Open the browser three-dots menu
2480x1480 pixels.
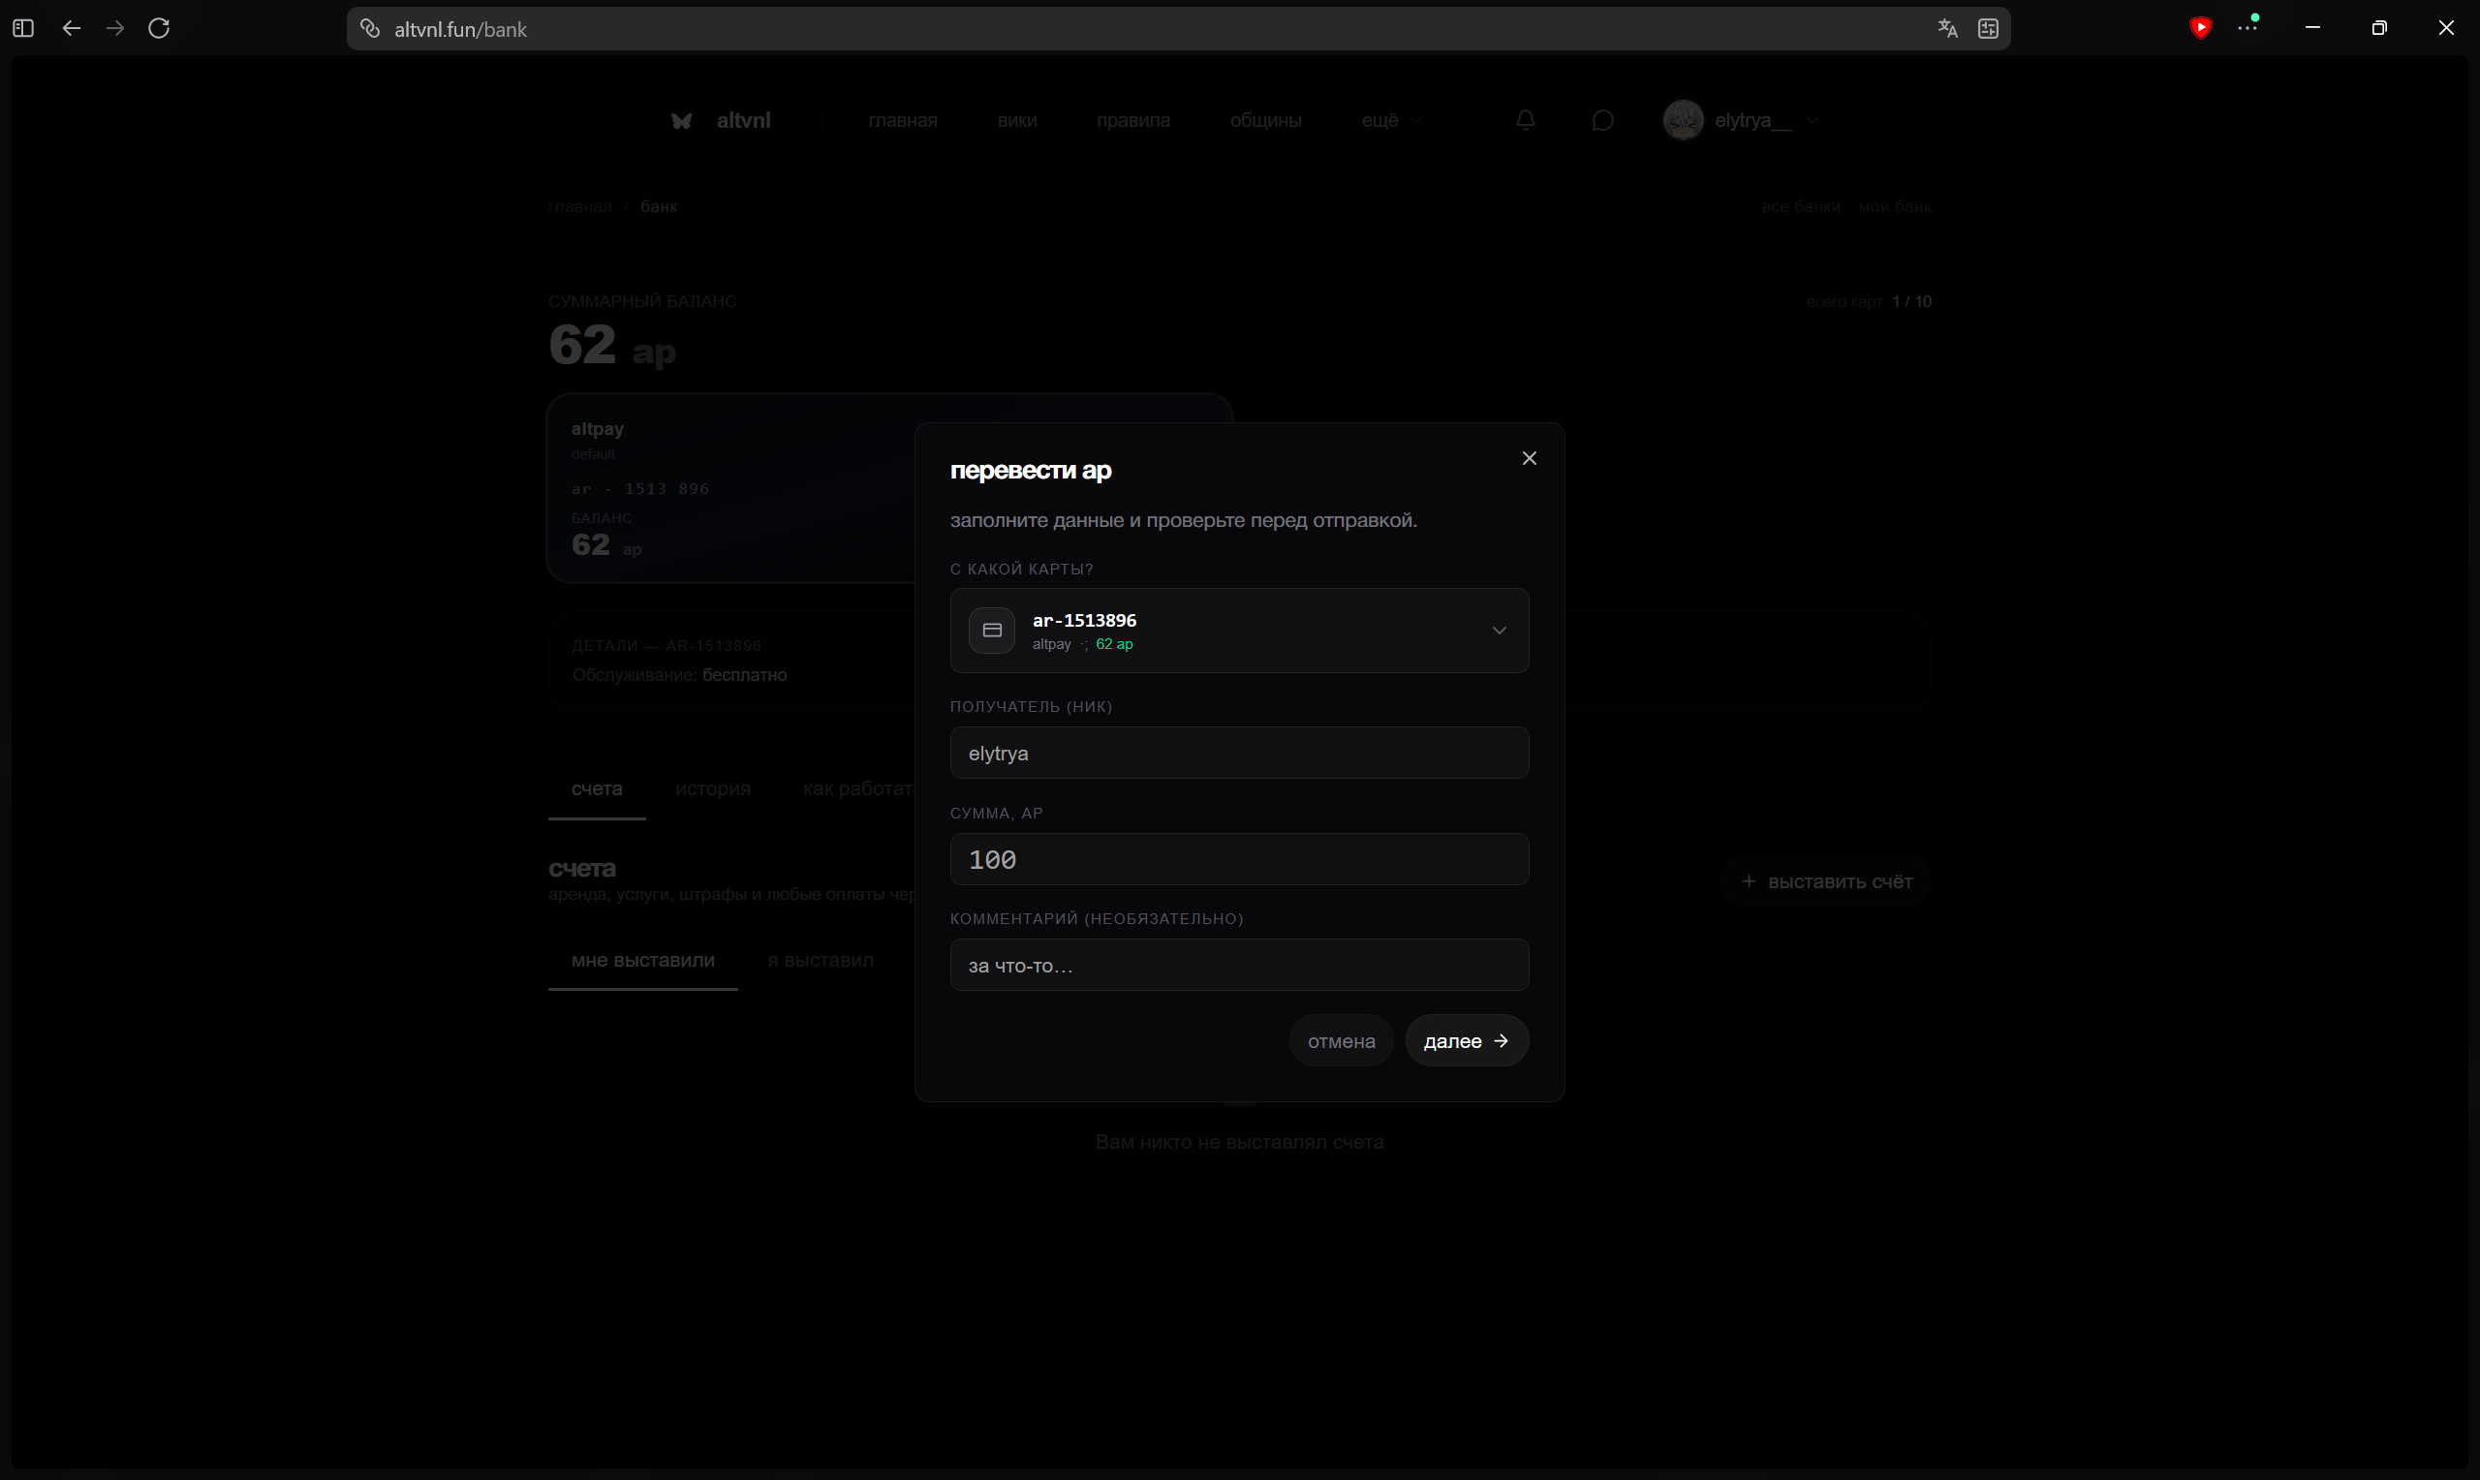2247,27
